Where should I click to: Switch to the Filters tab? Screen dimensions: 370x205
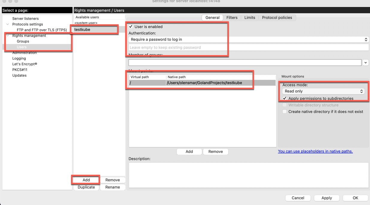232,17
